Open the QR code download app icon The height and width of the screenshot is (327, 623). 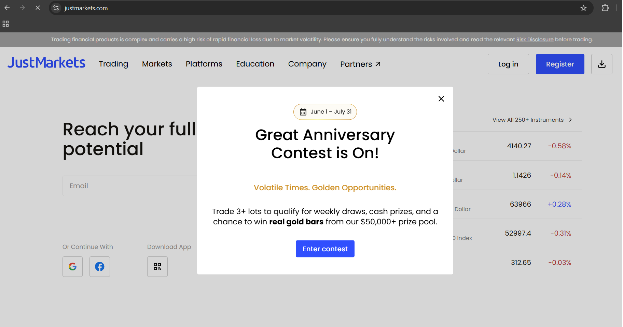[157, 267]
